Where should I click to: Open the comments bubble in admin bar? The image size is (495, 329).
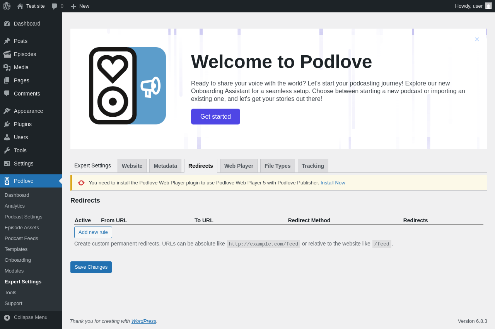coord(55,6)
